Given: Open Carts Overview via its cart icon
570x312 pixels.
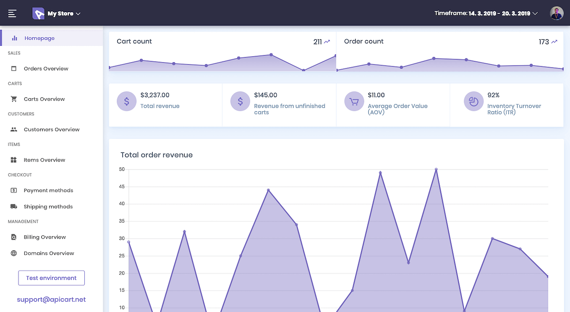Looking at the screenshot, I should (14, 99).
